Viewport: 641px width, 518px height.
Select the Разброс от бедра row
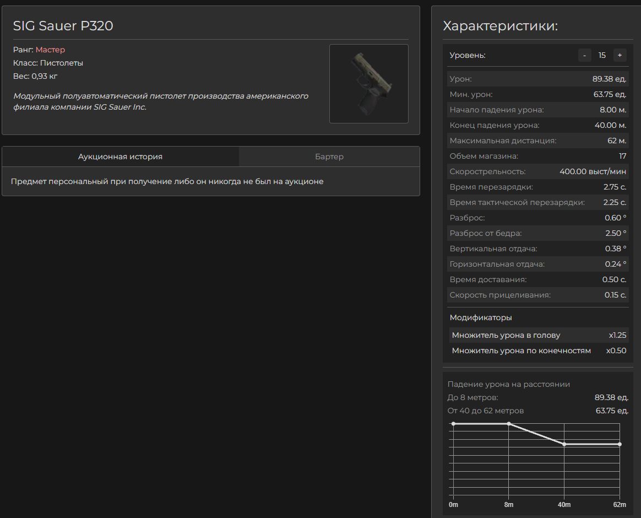click(x=537, y=233)
